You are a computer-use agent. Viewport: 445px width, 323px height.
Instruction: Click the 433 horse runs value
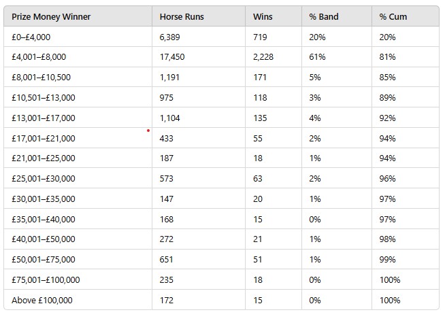166,139
